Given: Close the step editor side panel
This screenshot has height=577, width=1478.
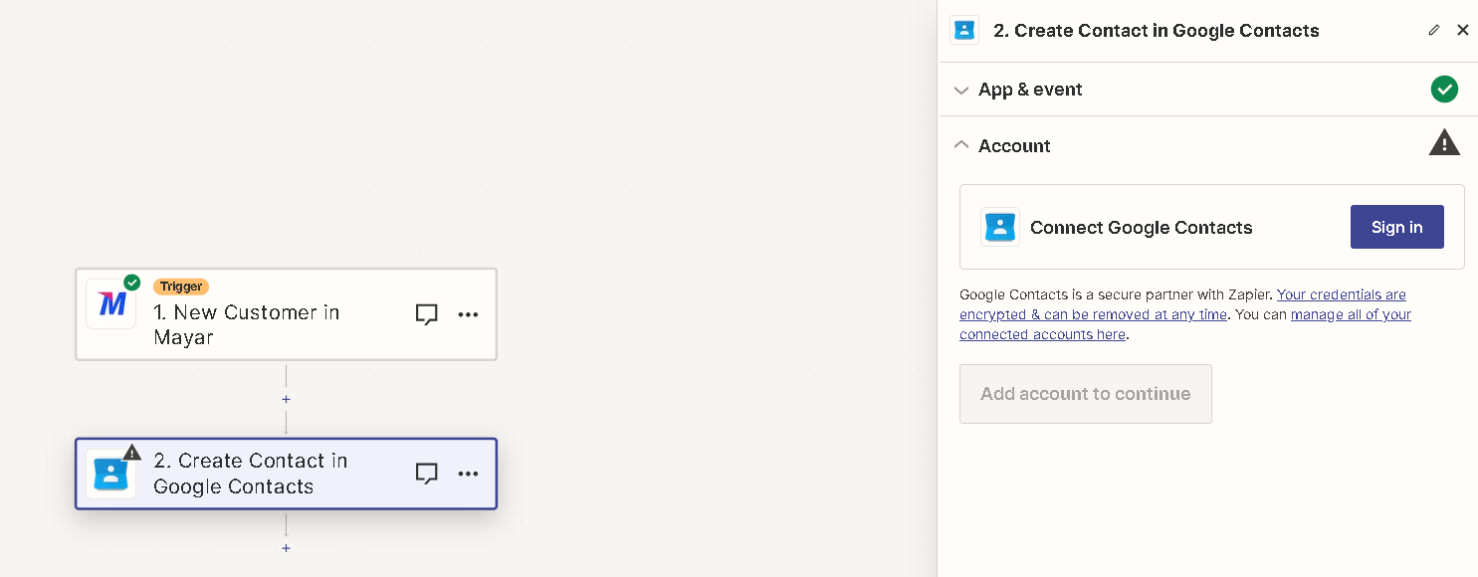Looking at the screenshot, I should tap(1462, 30).
